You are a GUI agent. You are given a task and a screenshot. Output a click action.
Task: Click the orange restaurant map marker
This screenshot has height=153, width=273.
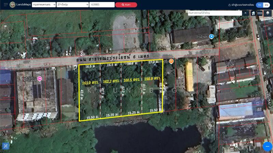pyautogui.click(x=171, y=61)
